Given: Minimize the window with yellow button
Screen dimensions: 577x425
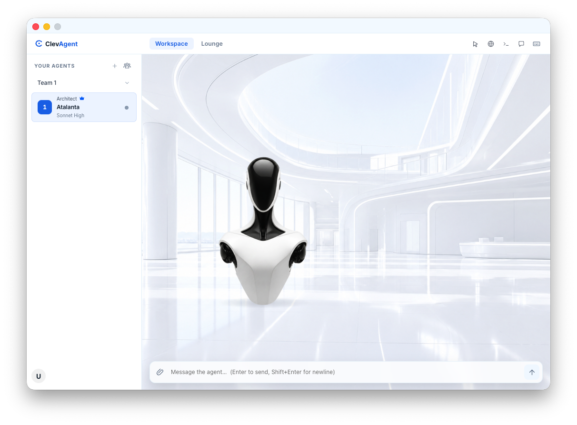Looking at the screenshot, I should click(47, 27).
